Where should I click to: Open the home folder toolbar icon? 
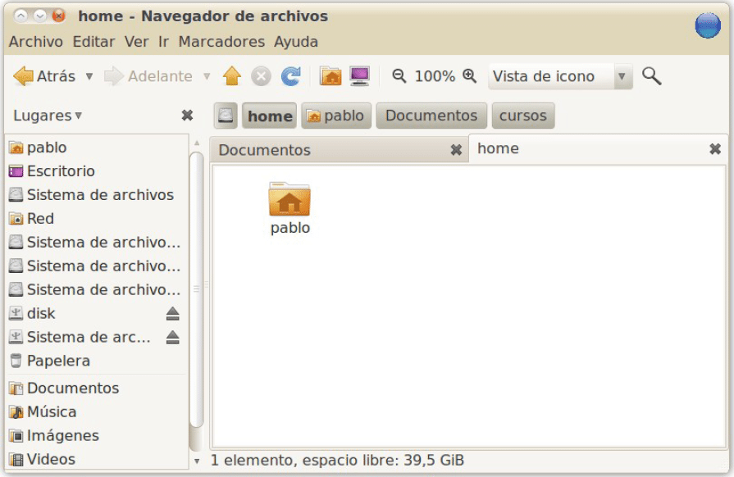(331, 76)
